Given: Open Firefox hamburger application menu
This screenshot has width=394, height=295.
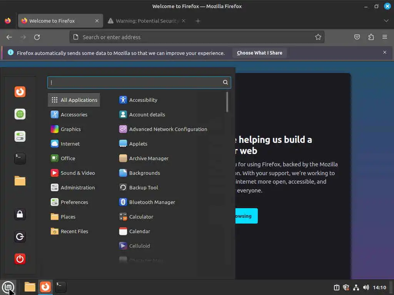Looking at the screenshot, I should pos(385,37).
